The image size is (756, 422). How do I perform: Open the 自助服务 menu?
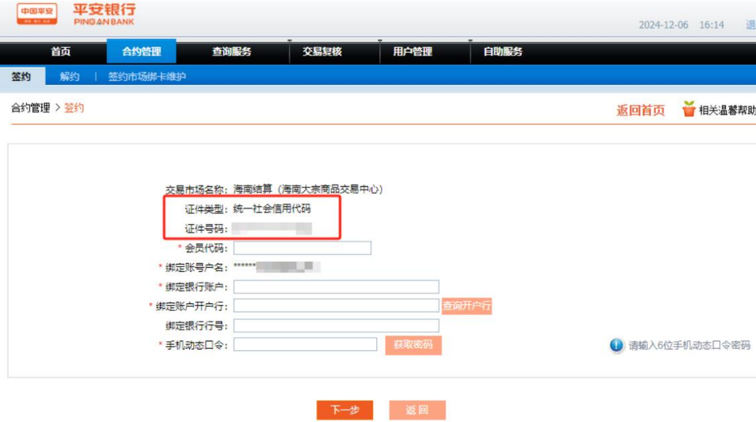click(503, 52)
